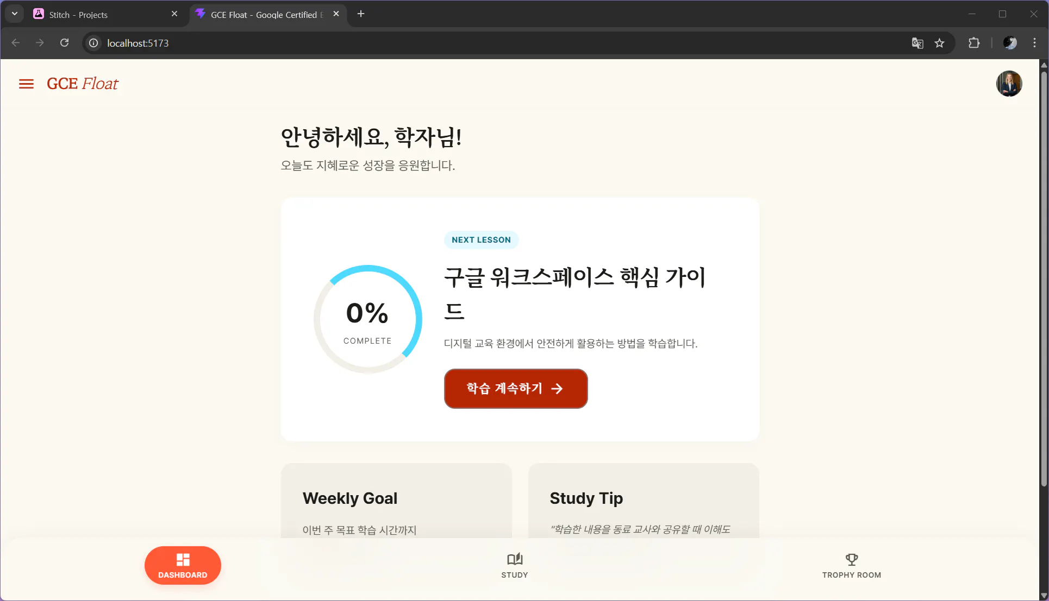The width and height of the screenshot is (1049, 601).
Task: Open the Trophy Room tab
Action: 851,565
